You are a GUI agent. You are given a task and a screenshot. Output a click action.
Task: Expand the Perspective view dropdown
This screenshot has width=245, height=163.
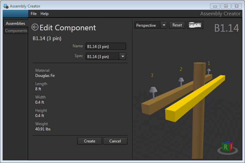tap(164, 25)
